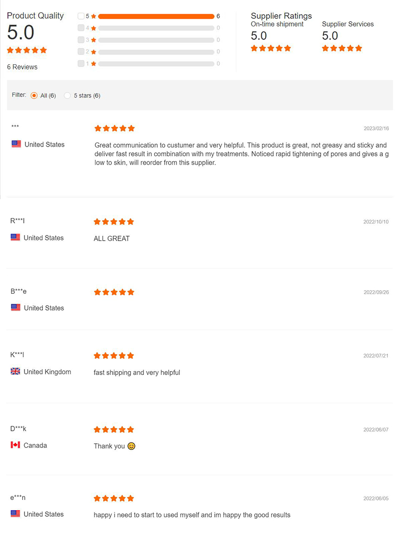
Task: Click reviewer name D***k
Action: click(18, 429)
